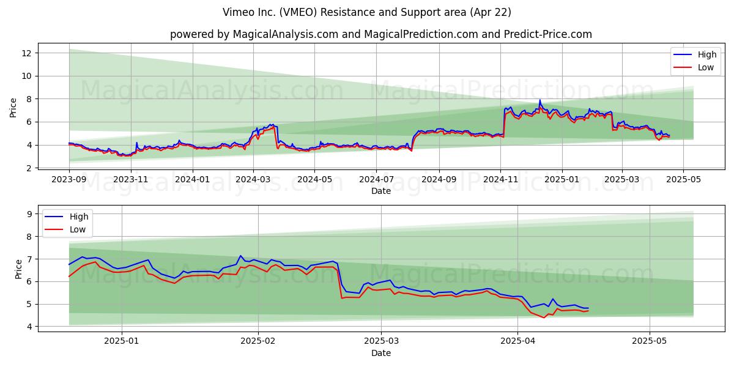
Task: Click 'Low' in top chart legend
Action: 706,67
